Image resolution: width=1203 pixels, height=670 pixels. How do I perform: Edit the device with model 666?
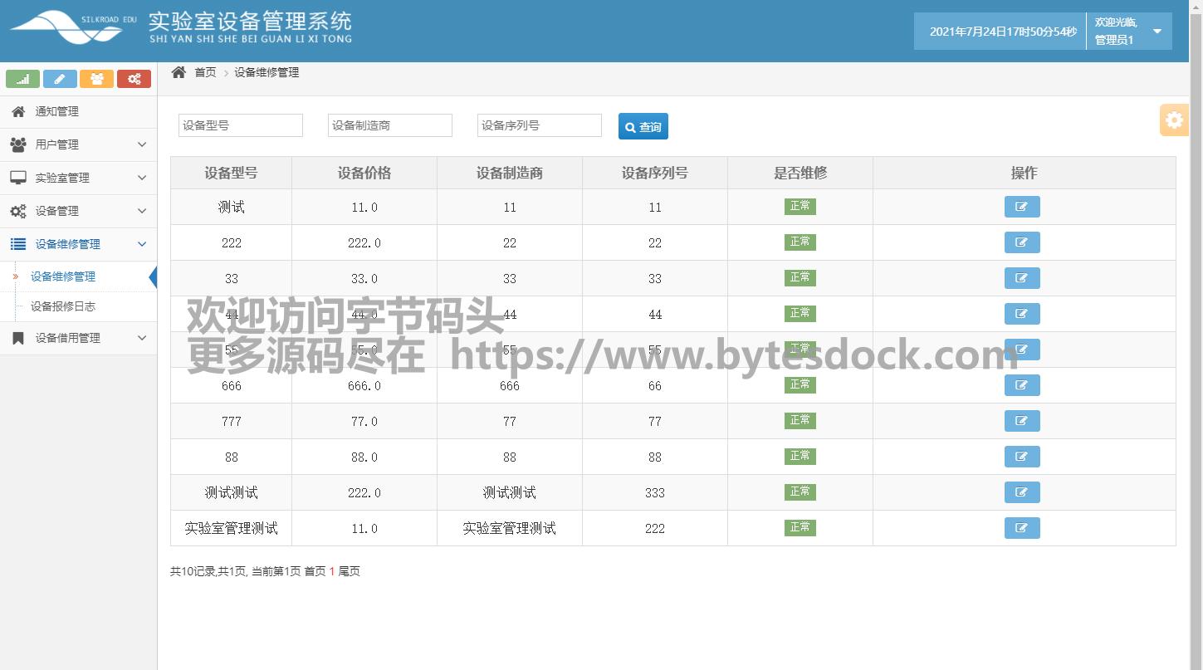(1021, 385)
